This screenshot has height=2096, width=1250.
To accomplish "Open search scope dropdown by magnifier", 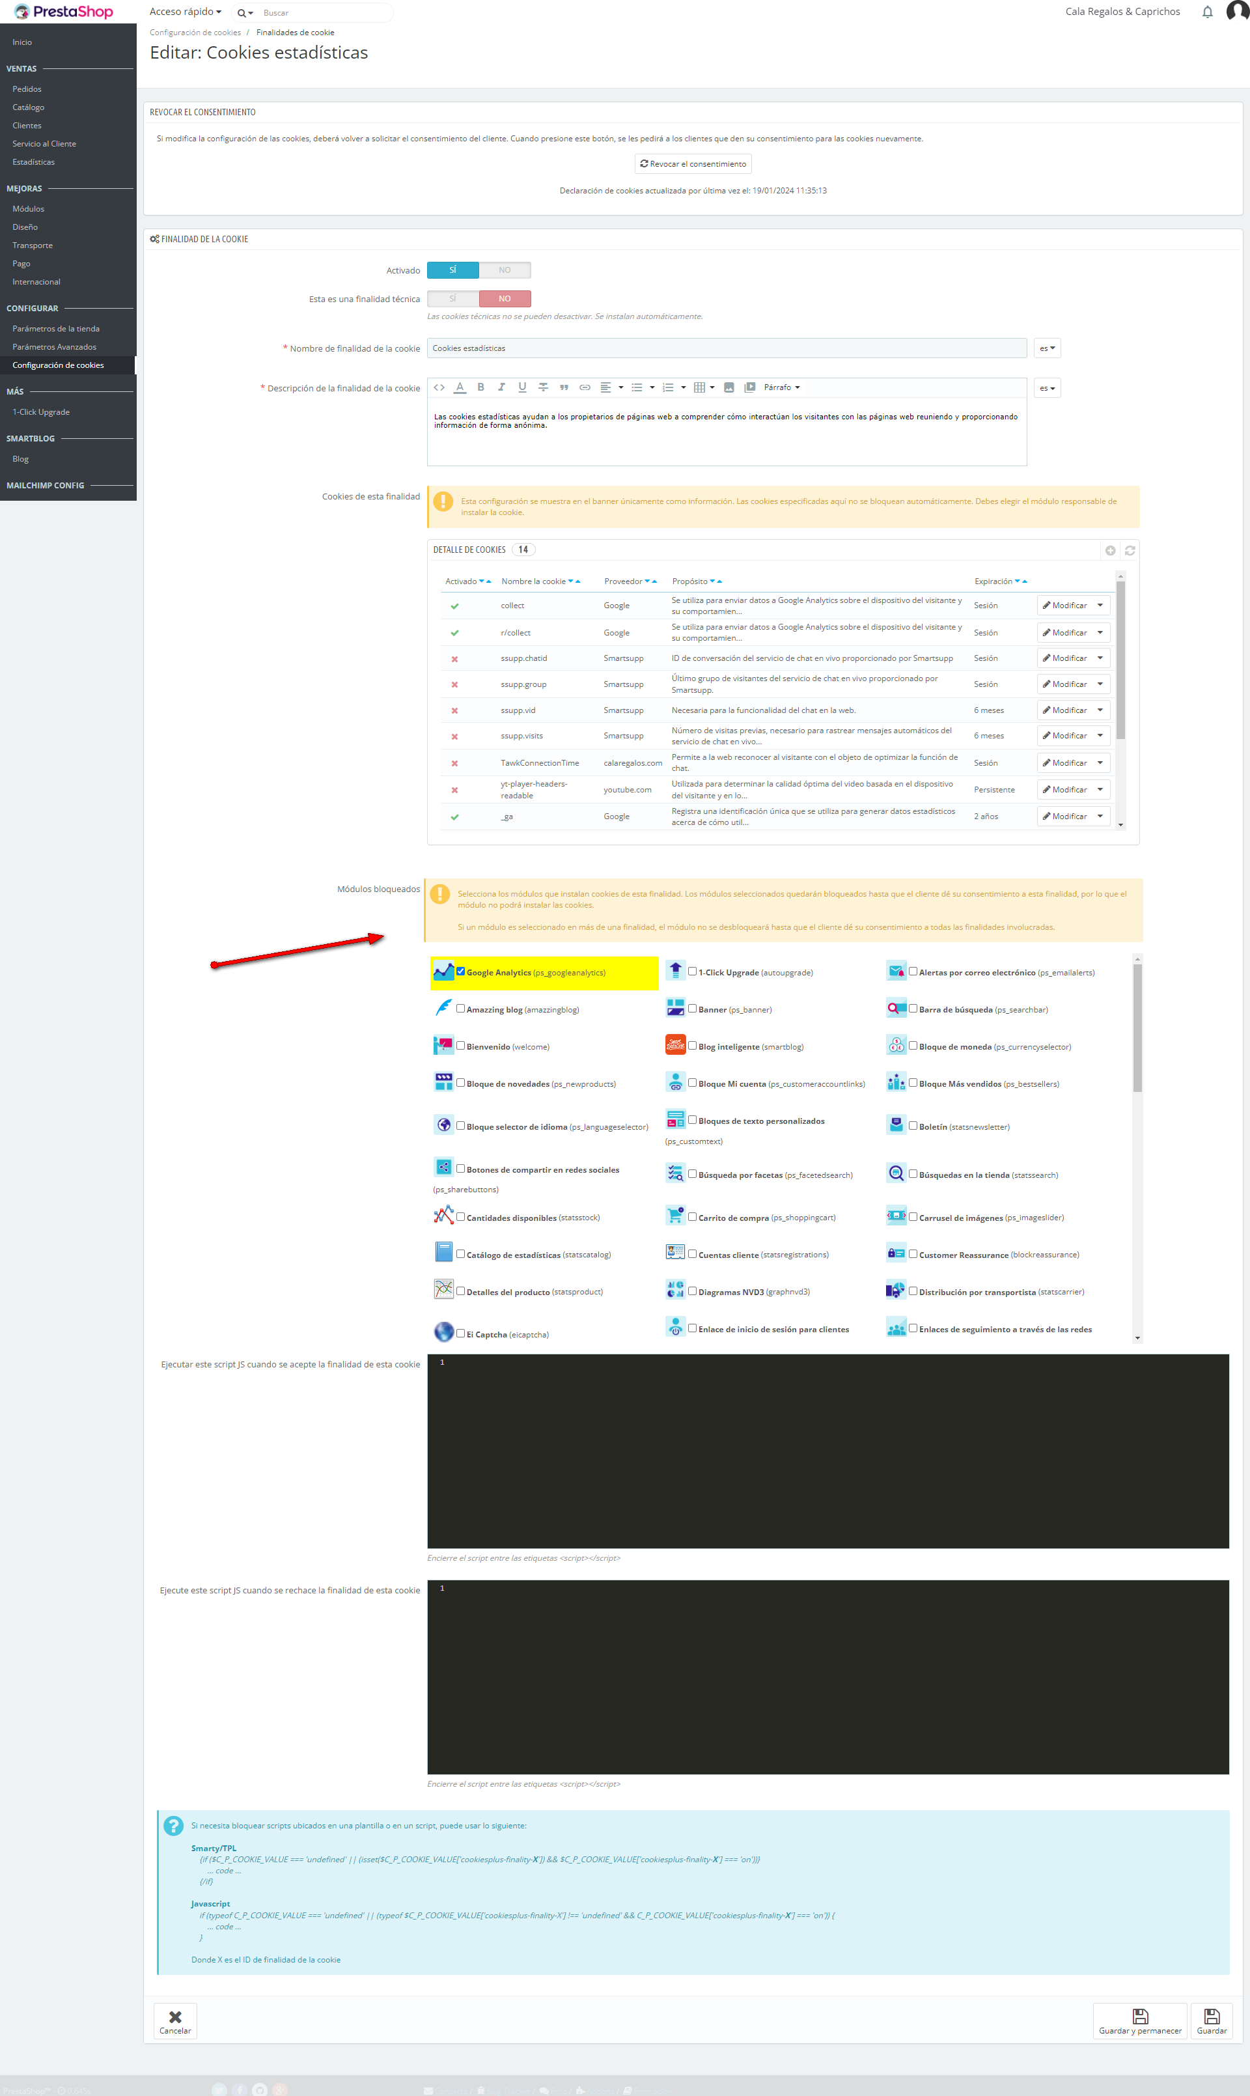I will point(244,12).
